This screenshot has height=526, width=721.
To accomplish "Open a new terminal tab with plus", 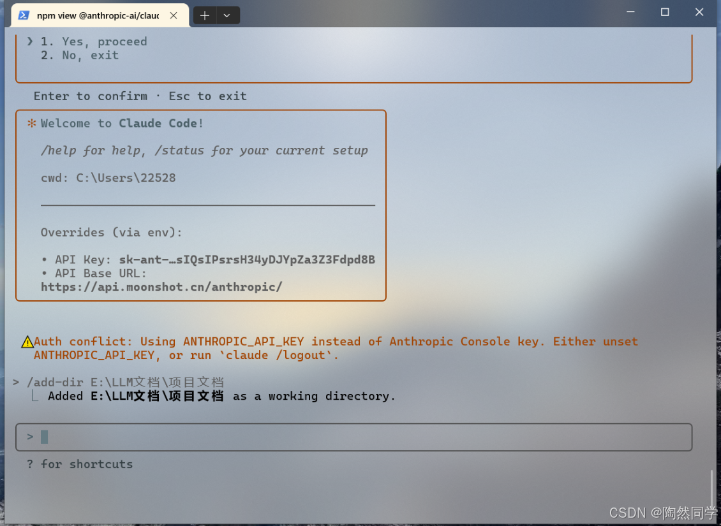I will pos(205,15).
